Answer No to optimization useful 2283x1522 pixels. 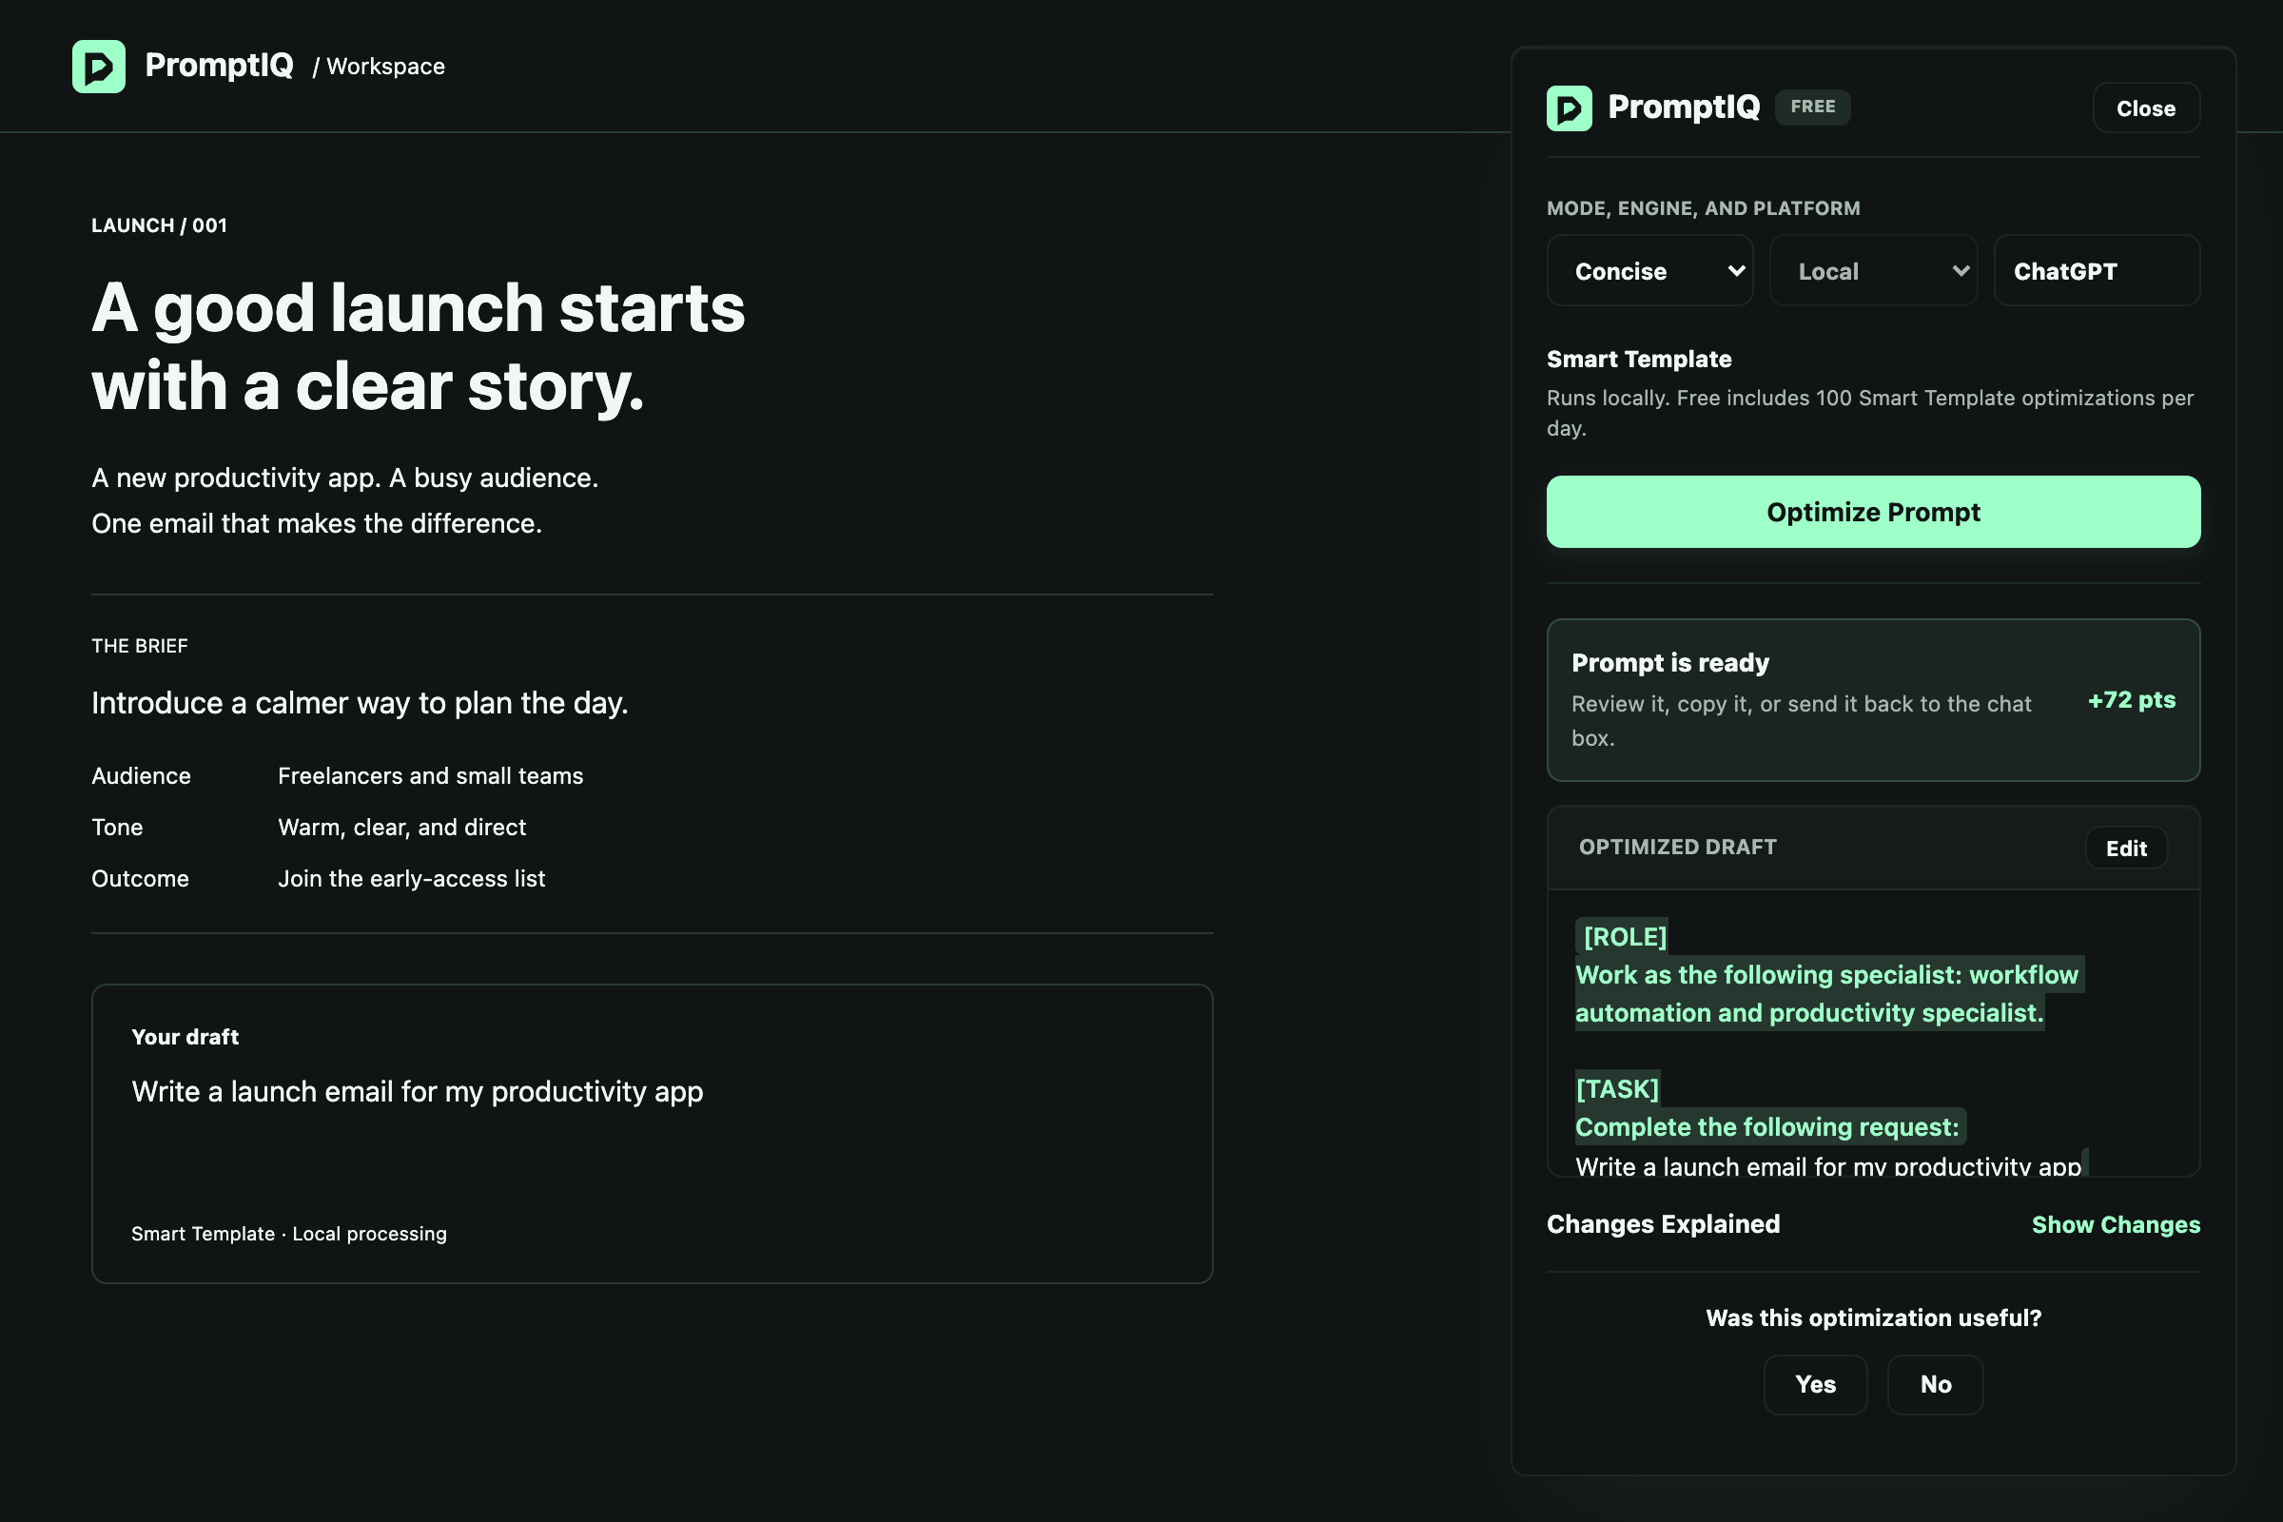pyautogui.click(x=1935, y=1384)
